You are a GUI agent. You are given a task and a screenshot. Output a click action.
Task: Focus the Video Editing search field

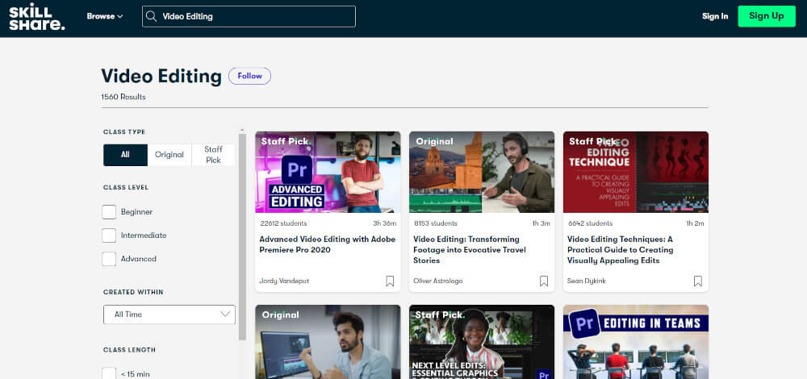click(x=254, y=16)
